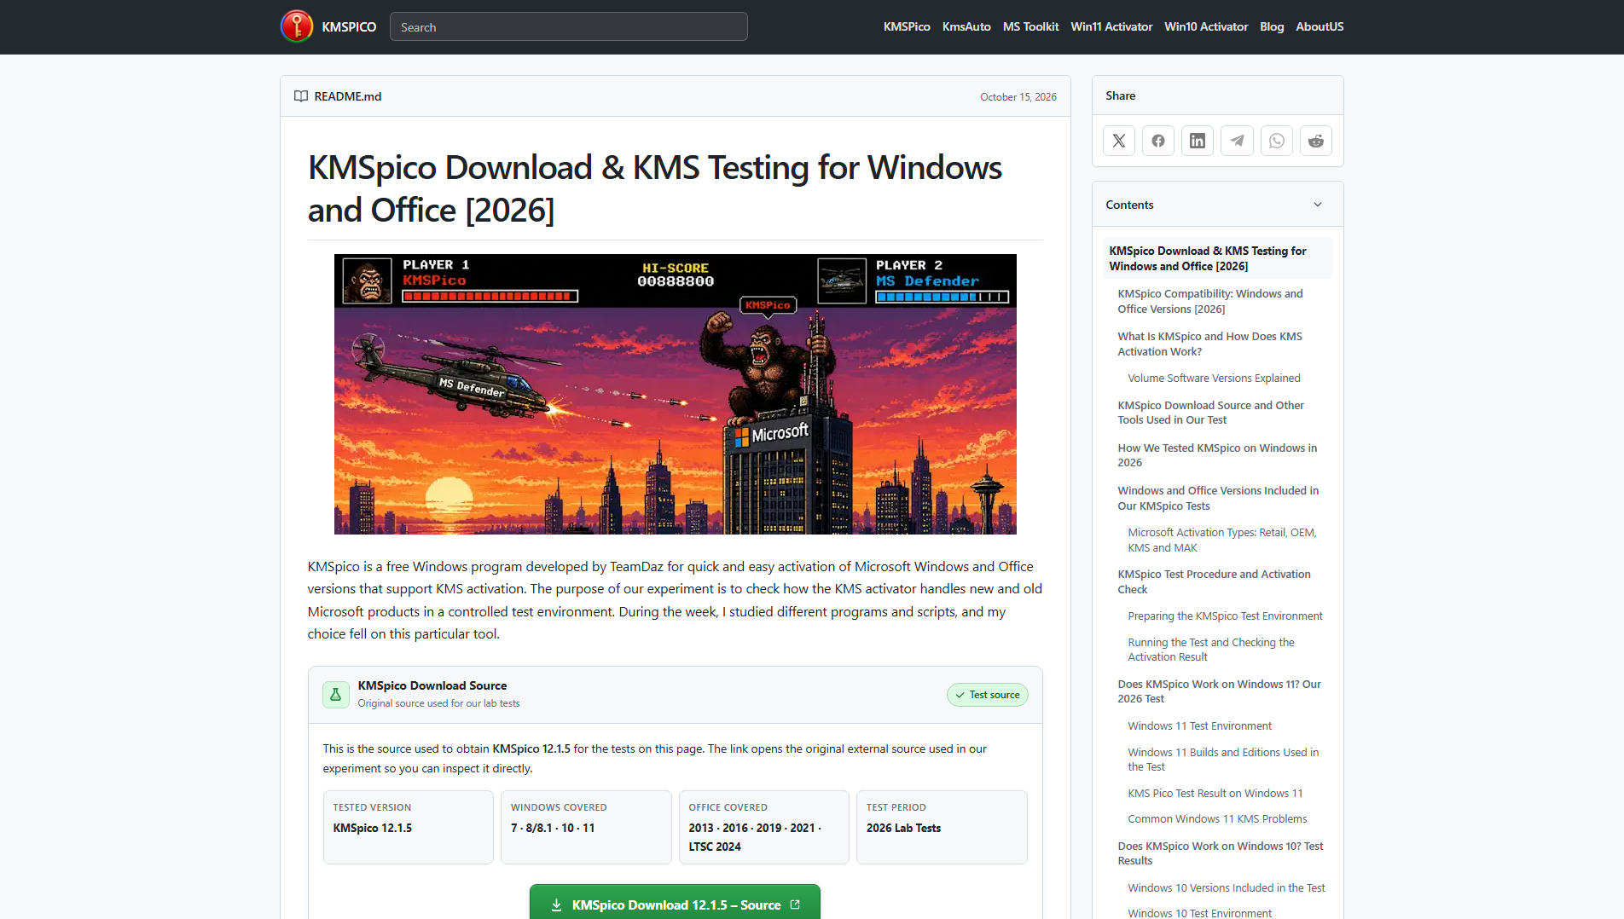This screenshot has height=919, width=1624.
Task: Open Microsoft Activation Types contents link
Action: click(x=1221, y=540)
